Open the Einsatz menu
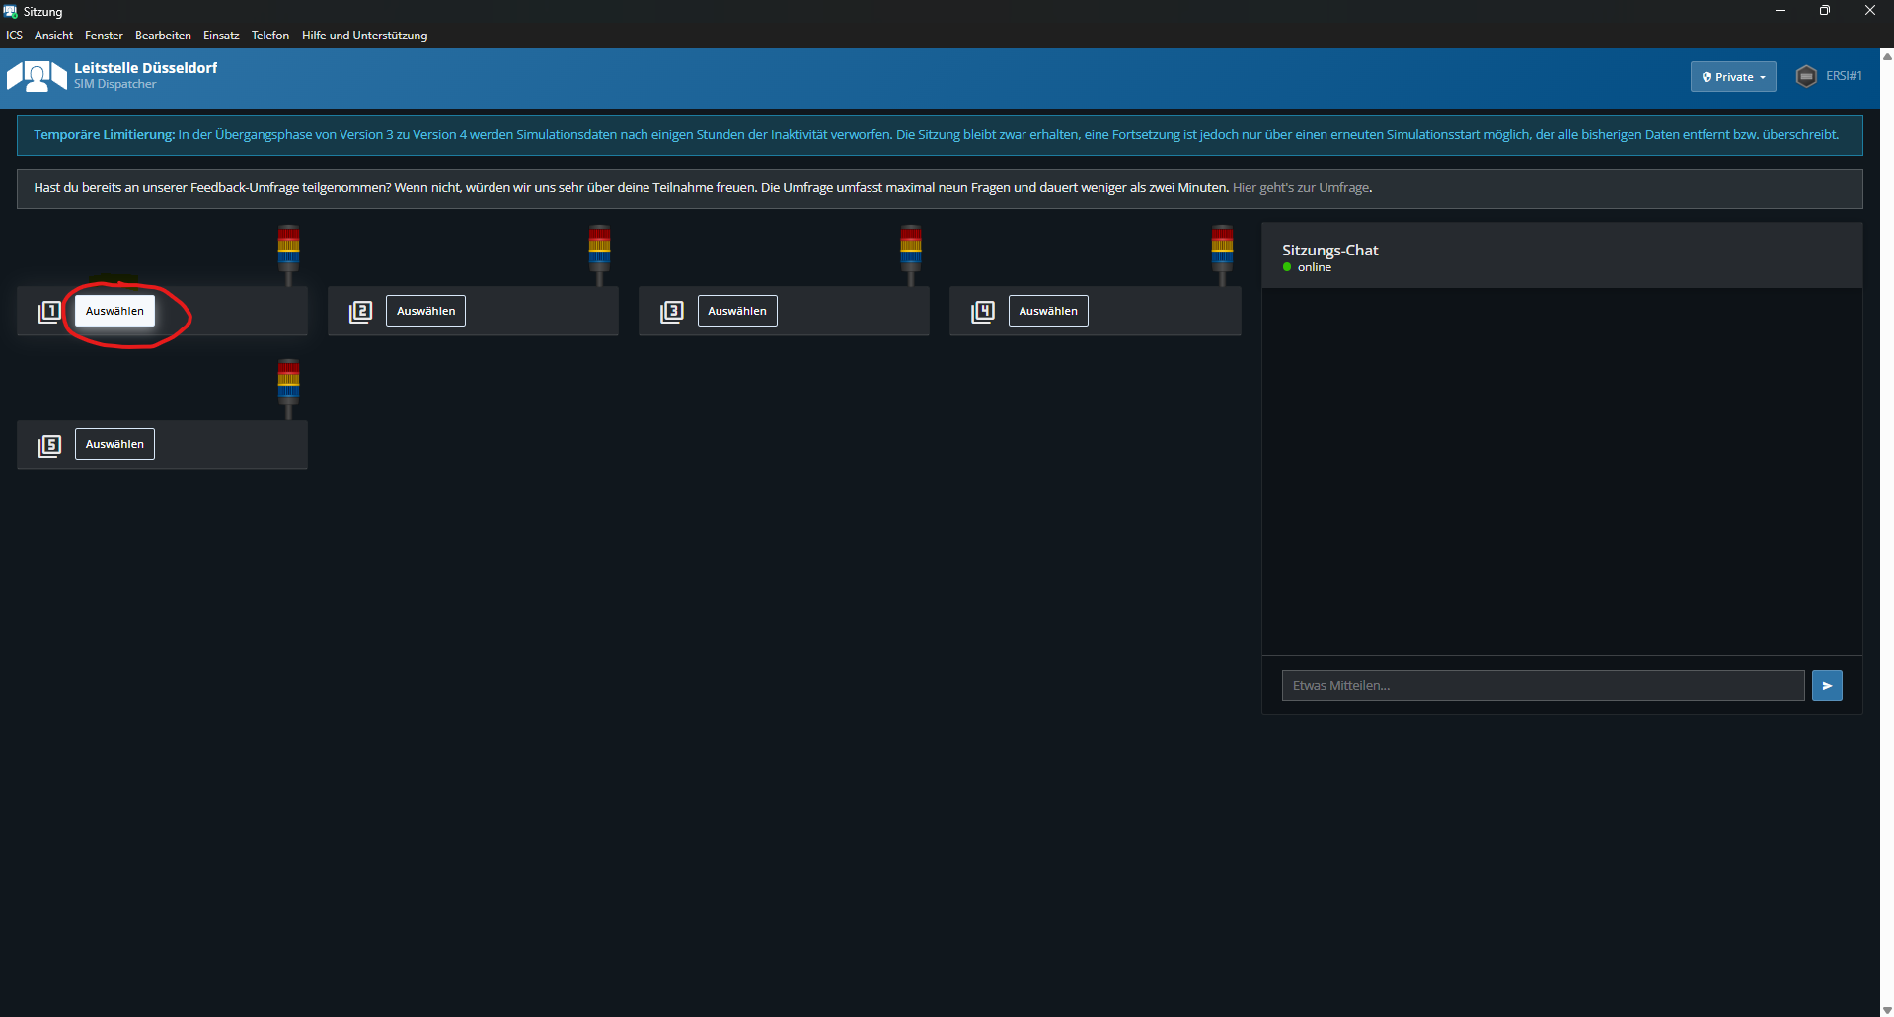 [221, 36]
